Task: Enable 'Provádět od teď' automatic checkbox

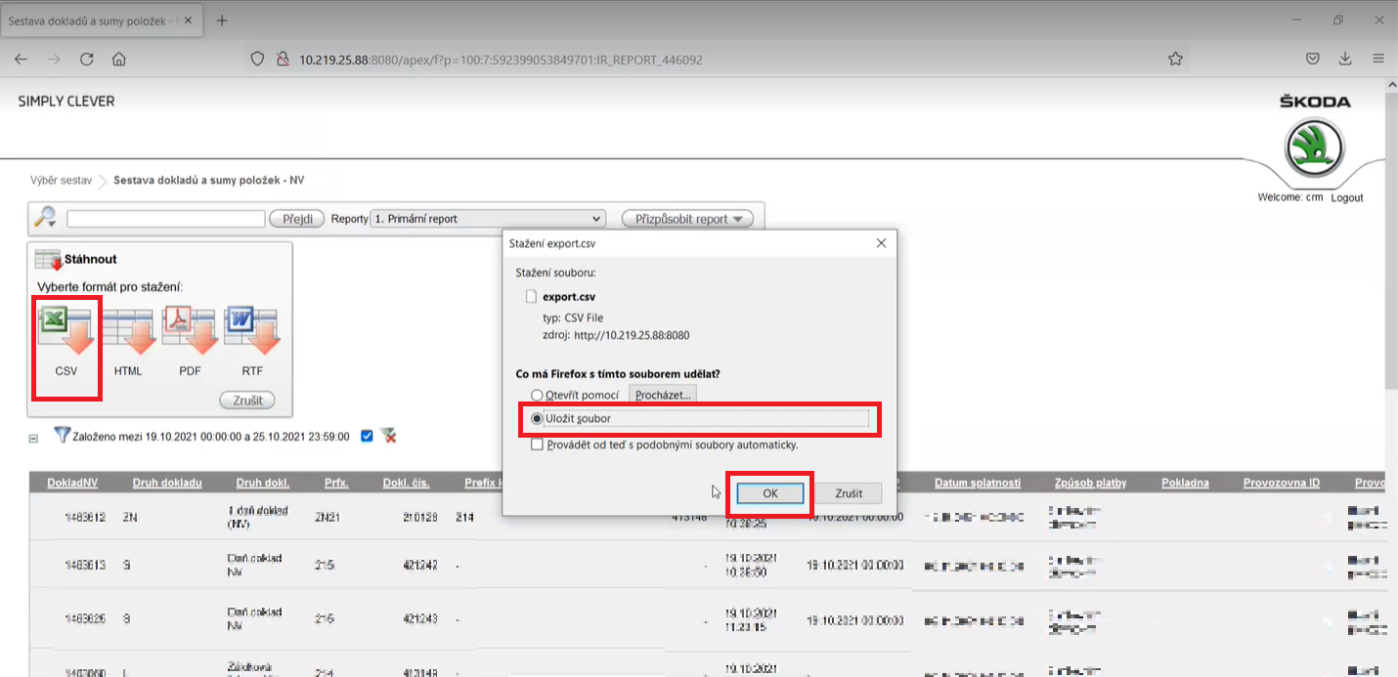Action: pos(537,444)
